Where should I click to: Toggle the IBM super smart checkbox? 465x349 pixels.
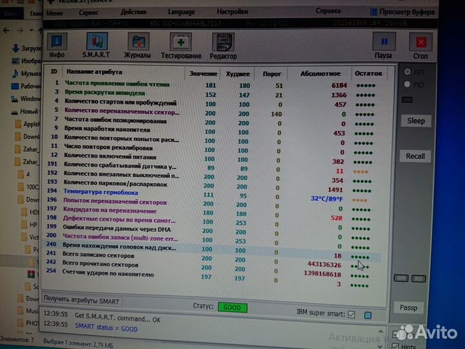[x=351, y=315]
